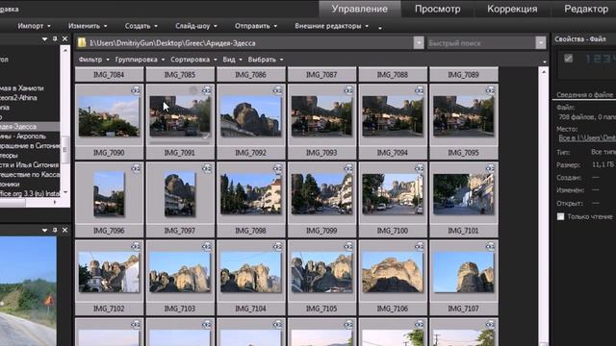This screenshot has width=616, height=346.
Task: Click the overlay icon on IMG_7101 thumbnail
Action: point(490,169)
